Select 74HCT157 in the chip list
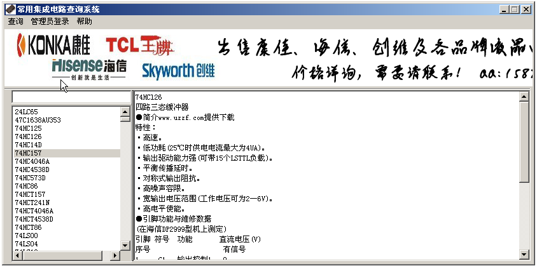Viewport: 537px width, 266px height. coord(67,194)
